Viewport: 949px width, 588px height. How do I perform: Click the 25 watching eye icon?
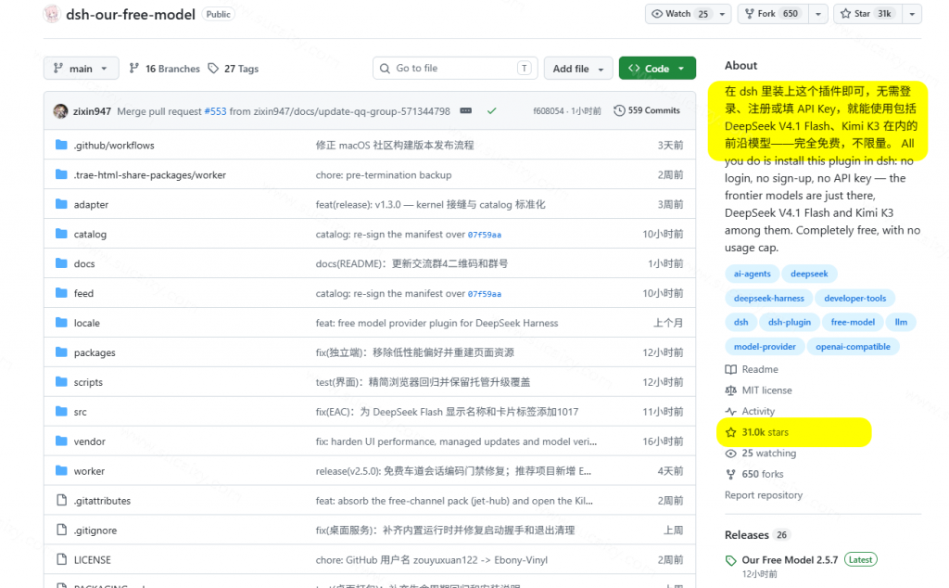[731, 454]
